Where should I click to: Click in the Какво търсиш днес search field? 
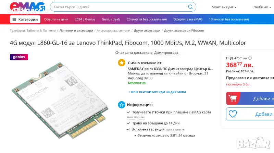click(x=119, y=7)
